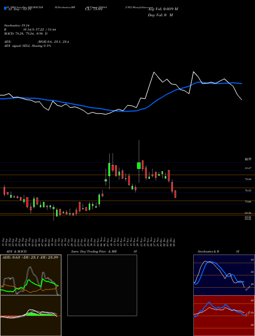Click the 'ADX & MACD' panel title

pos(16,251)
